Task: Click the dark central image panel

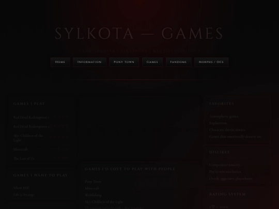Action: (140, 129)
